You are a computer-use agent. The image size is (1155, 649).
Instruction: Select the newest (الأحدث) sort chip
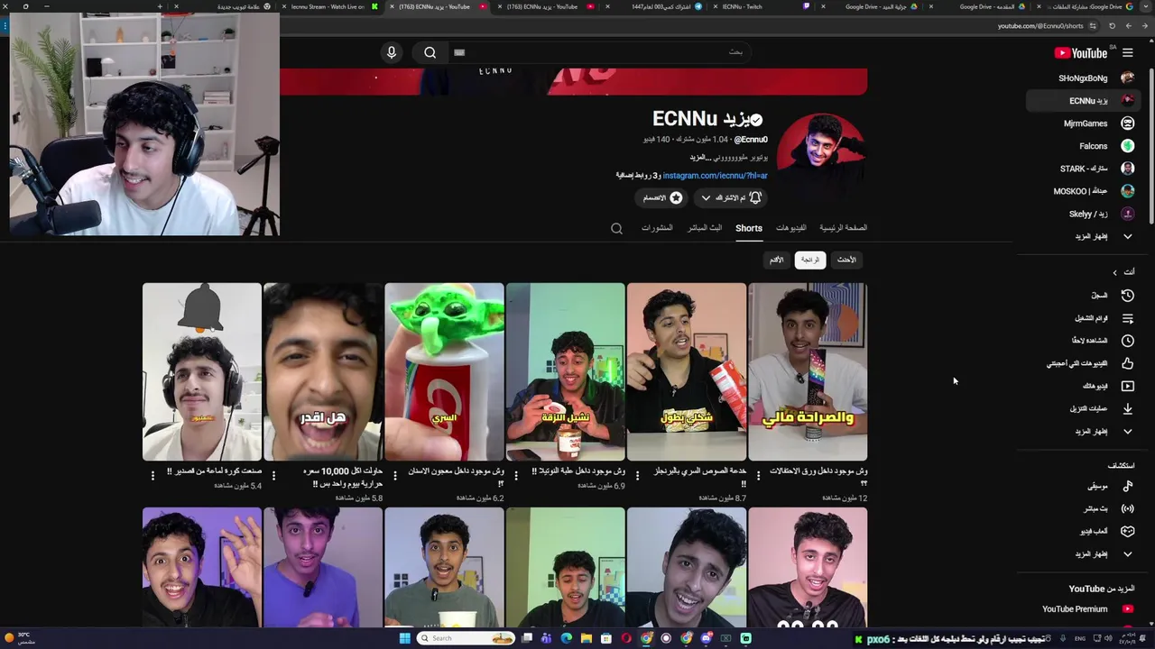846,260
